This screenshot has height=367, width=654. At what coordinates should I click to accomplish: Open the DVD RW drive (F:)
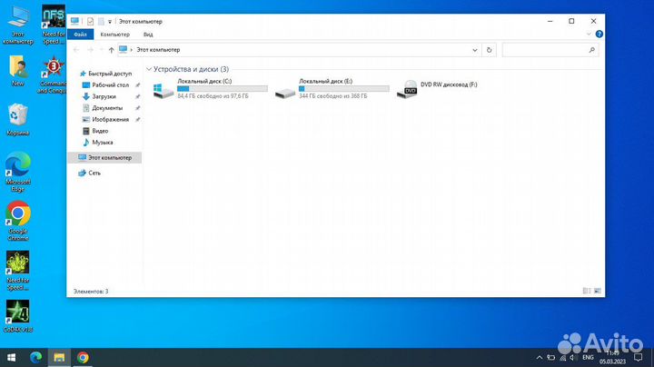437,88
